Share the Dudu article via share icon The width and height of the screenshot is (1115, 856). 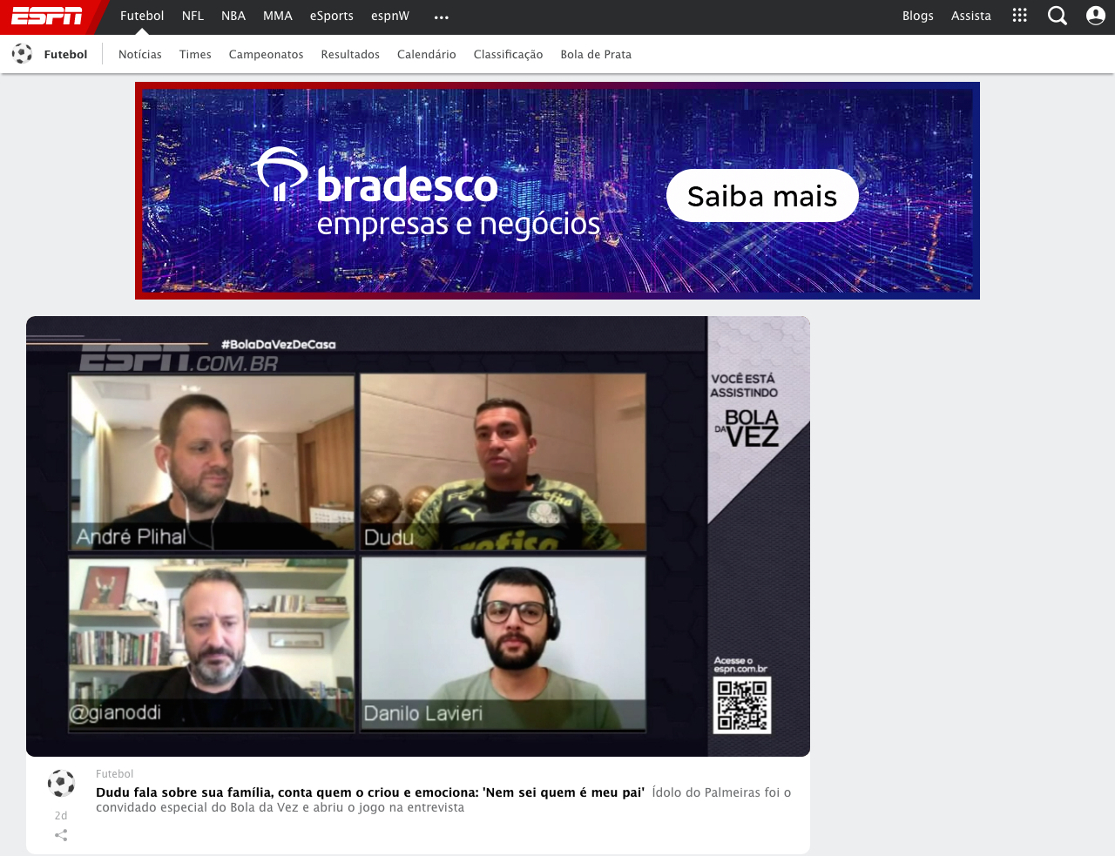[61, 835]
